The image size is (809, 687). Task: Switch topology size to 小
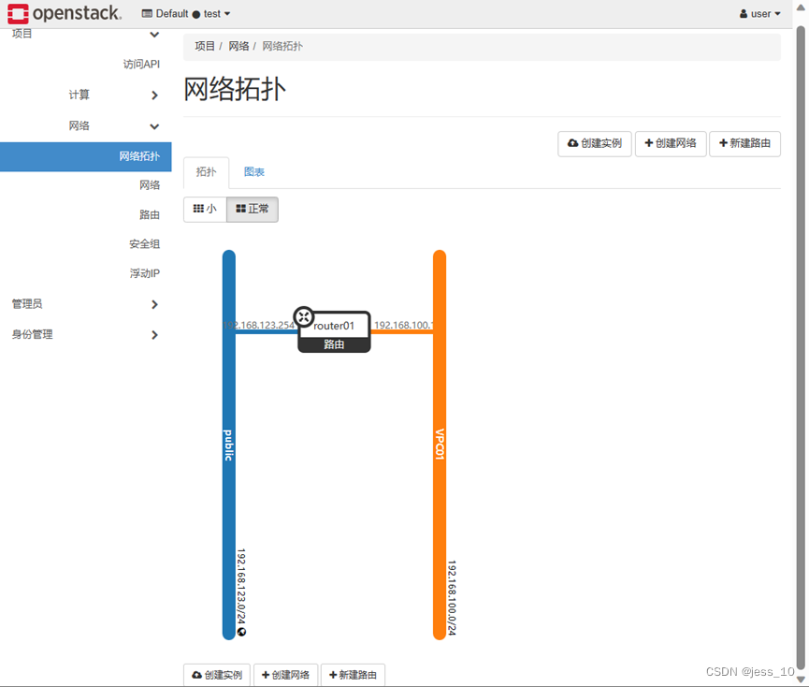205,209
